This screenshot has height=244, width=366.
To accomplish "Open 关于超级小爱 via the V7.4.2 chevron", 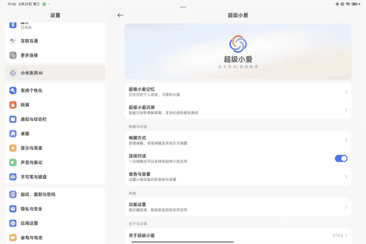I will tap(346, 235).
